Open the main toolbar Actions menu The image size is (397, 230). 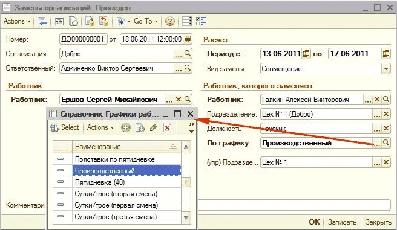coord(17,21)
